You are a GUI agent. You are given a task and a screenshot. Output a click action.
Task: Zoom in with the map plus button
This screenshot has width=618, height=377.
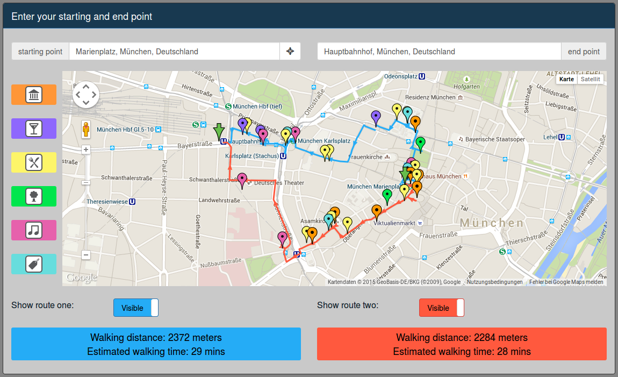(x=86, y=150)
